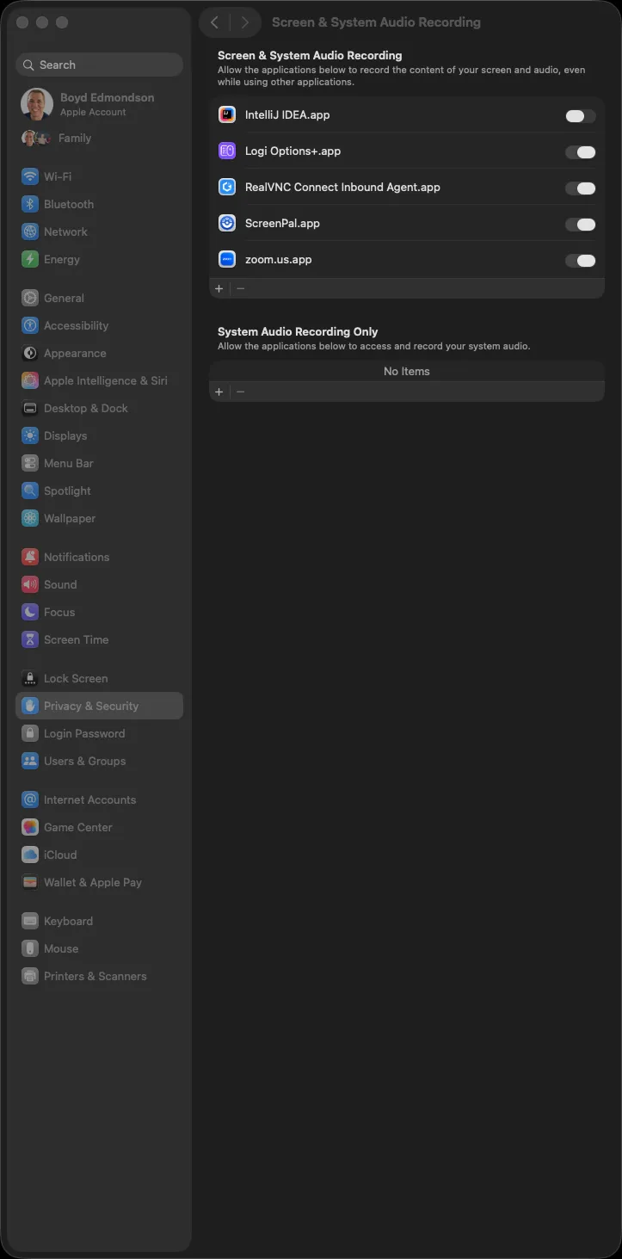
Task: Toggle Logi Options+.app recording permission
Action: click(x=580, y=152)
